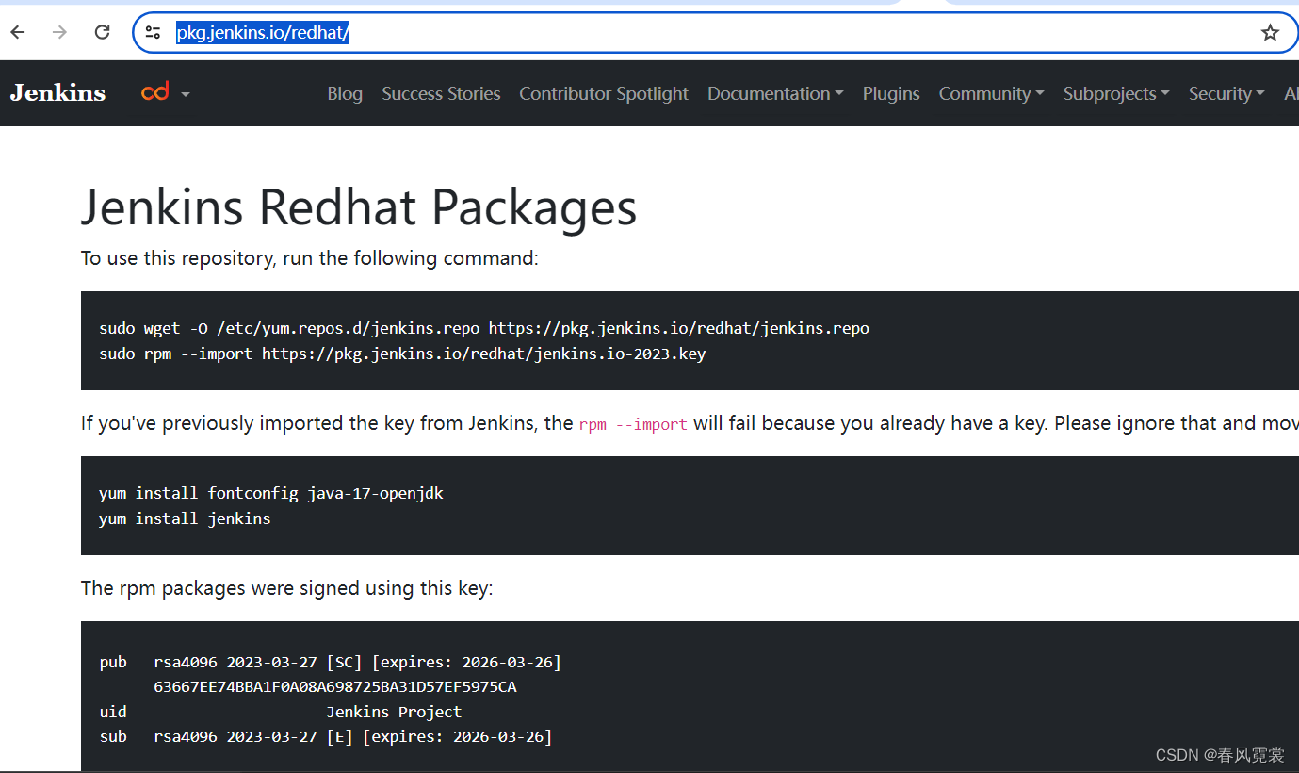Viewport: 1299px width, 773px height.
Task: Open the Plugins page
Action: pyautogui.click(x=891, y=93)
